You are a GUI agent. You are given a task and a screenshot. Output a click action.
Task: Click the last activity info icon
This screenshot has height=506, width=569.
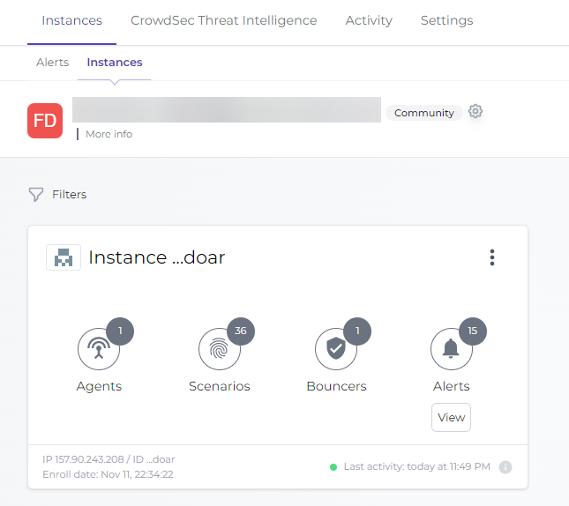(505, 467)
